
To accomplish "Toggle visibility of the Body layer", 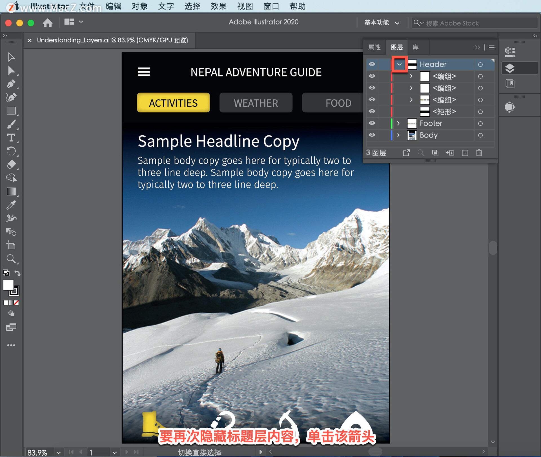I will 372,135.
